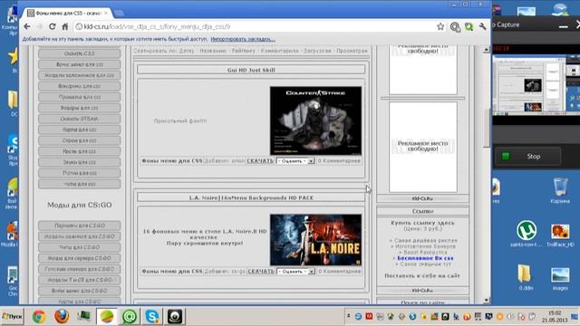Stop recording in the Capture window
This screenshot has height=326, width=580.
(527, 157)
